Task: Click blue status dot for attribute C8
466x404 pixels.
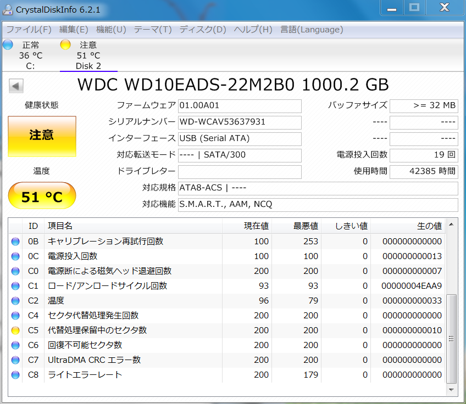Action: click(x=15, y=375)
